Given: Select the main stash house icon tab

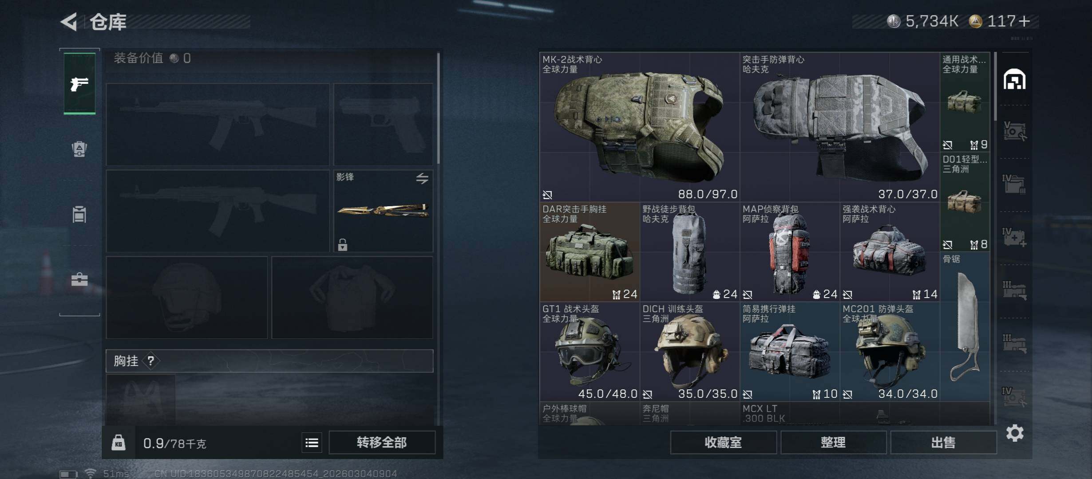Looking at the screenshot, I should (1015, 79).
